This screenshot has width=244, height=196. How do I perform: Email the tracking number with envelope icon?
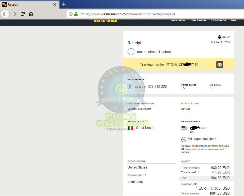[x=220, y=65]
